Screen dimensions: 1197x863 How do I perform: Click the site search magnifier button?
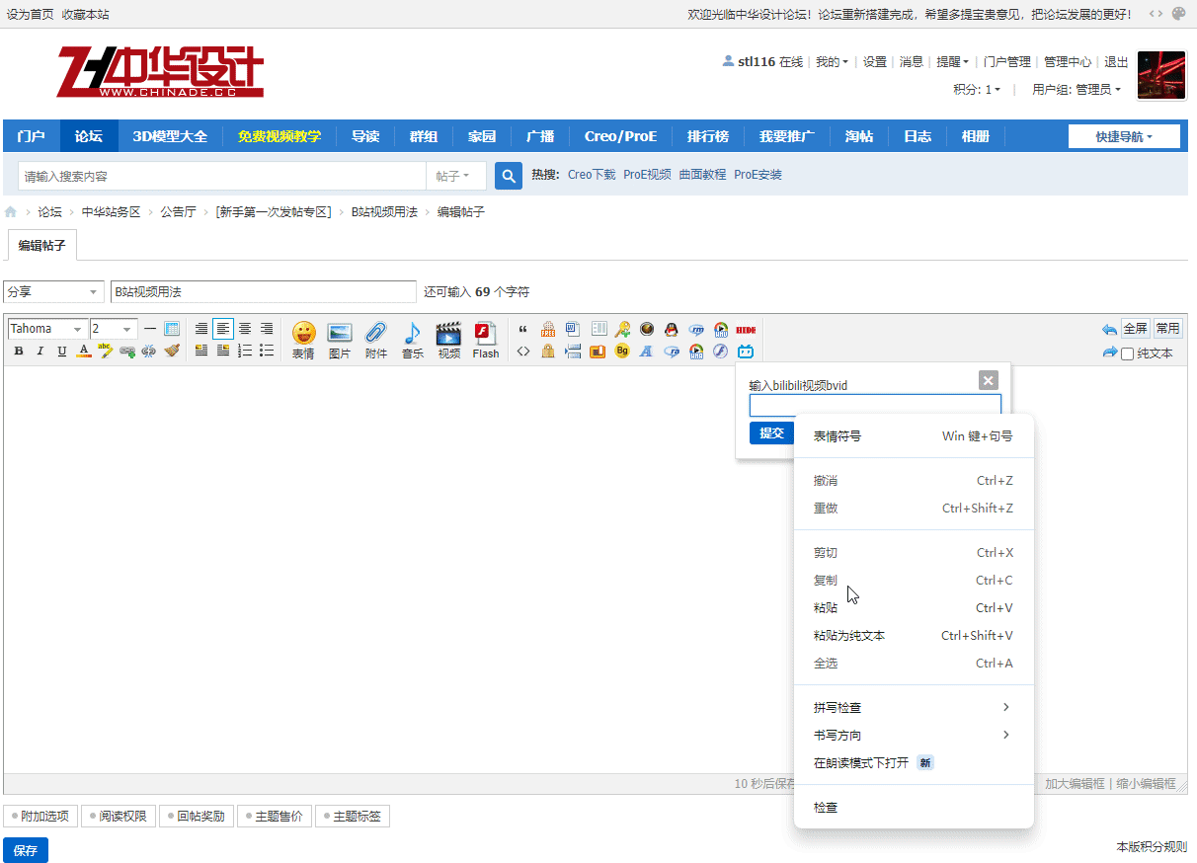[x=509, y=176]
